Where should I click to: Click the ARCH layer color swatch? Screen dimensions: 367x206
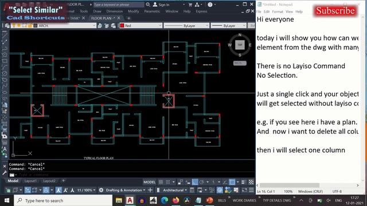pos(36,26)
